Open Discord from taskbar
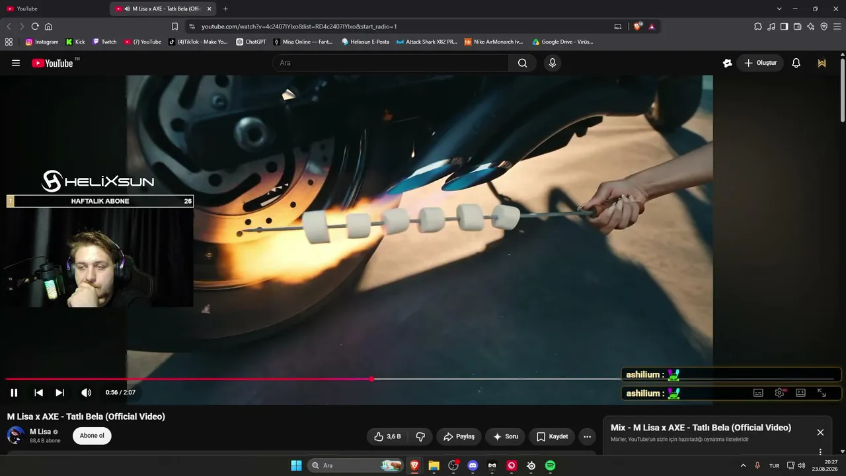 pyautogui.click(x=473, y=465)
